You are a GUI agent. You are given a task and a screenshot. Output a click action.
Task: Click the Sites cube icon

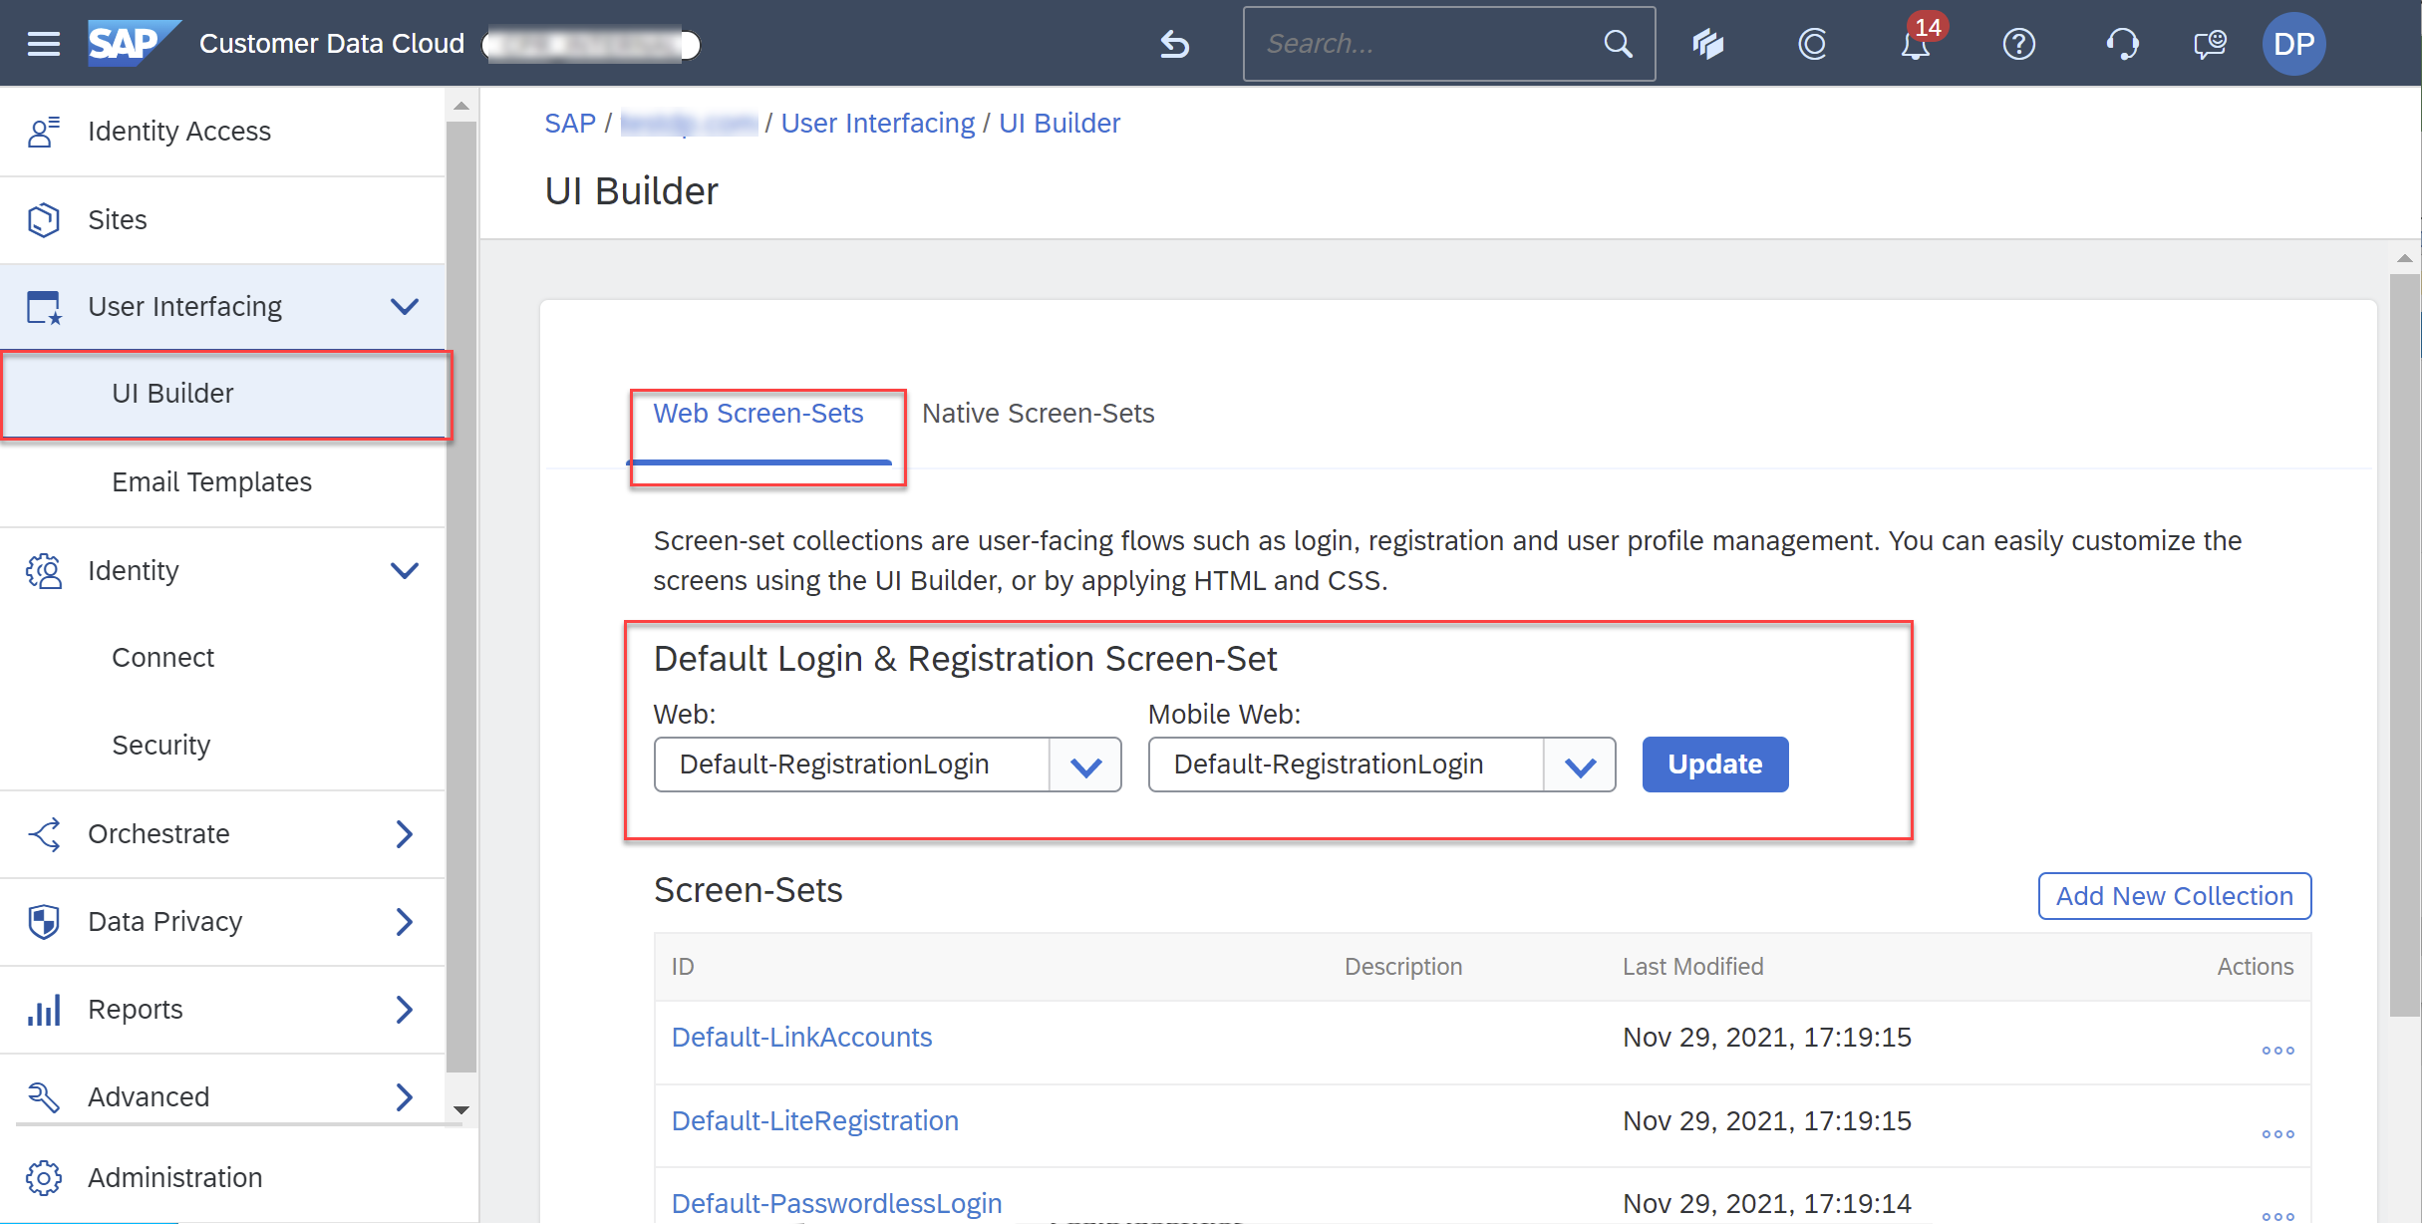click(44, 219)
